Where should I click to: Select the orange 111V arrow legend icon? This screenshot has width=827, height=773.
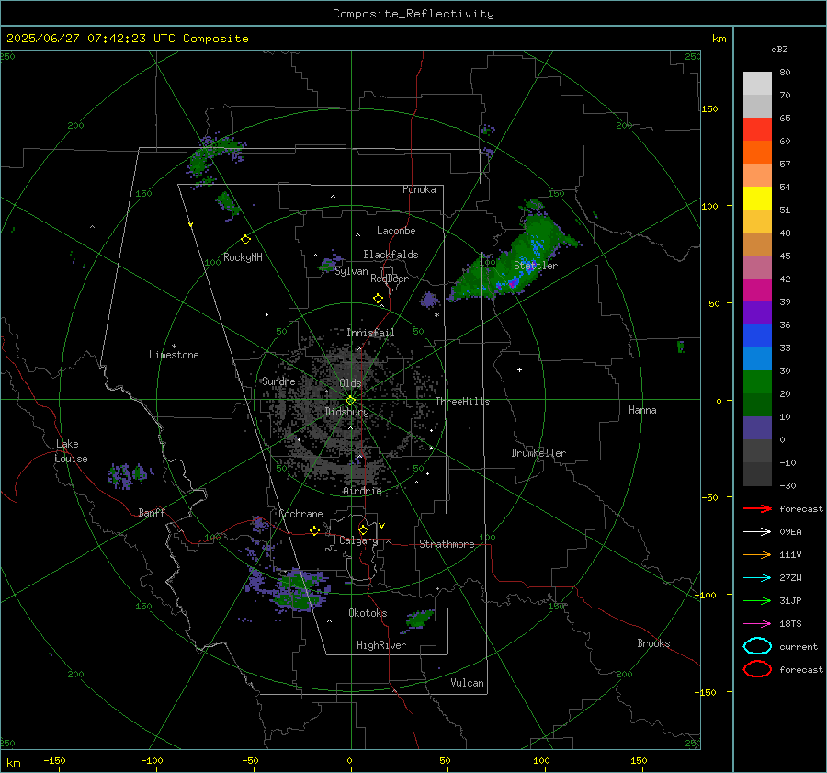(757, 554)
